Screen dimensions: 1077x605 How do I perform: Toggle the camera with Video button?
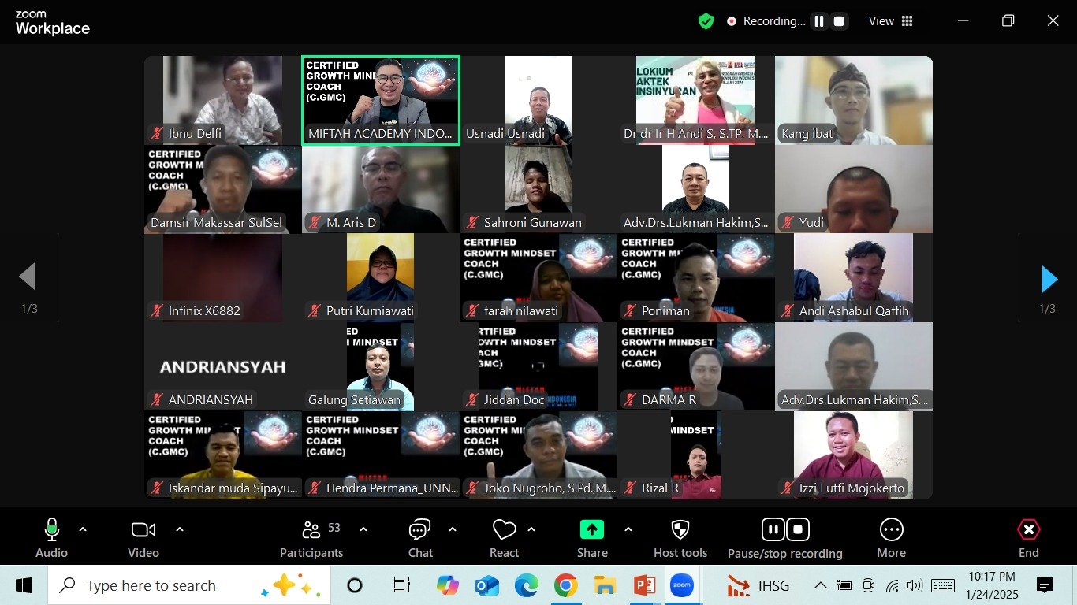coord(143,530)
